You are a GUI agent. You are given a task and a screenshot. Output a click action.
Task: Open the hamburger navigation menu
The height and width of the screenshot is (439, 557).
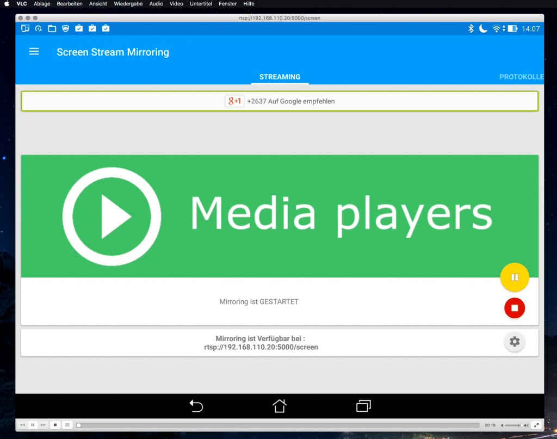pos(34,52)
